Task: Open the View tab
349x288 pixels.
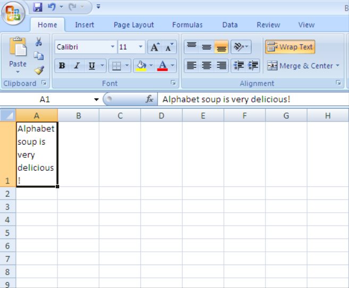Action: tap(306, 25)
